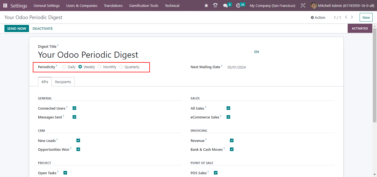Image resolution: width=377 pixels, height=177 pixels.
Task: Click the Your Odoo Periodic Digest breadcrumb
Action: point(33,17)
